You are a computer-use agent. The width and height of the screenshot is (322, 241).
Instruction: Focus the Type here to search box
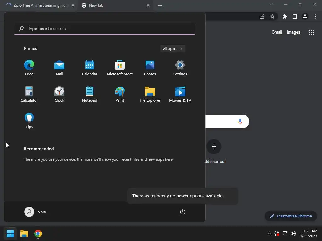tap(105, 29)
